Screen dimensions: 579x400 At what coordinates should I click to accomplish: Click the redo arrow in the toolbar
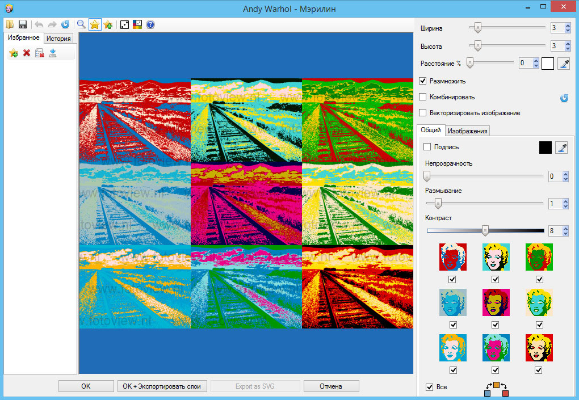tap(52, 25)
